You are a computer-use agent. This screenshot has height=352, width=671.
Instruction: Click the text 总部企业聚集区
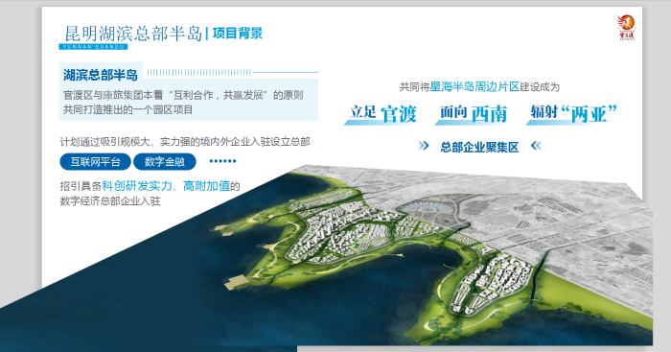pos(479,148)
